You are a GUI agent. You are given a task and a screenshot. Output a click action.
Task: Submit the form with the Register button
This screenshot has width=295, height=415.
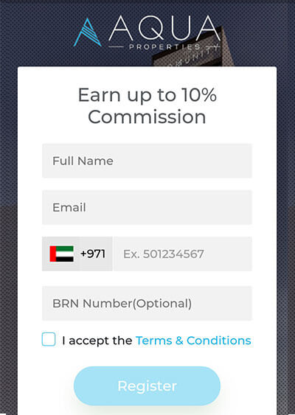(147, 386)
